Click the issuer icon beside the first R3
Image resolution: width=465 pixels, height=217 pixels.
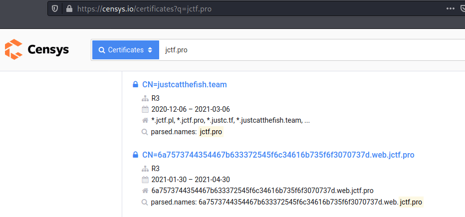(145, 98)
